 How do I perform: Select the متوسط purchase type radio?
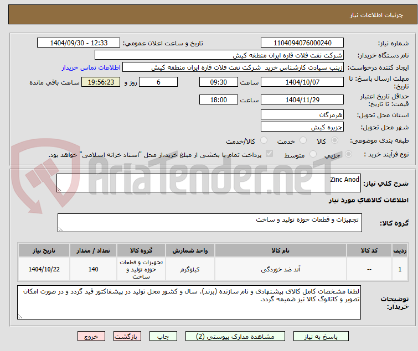click(x=313, y=154)
